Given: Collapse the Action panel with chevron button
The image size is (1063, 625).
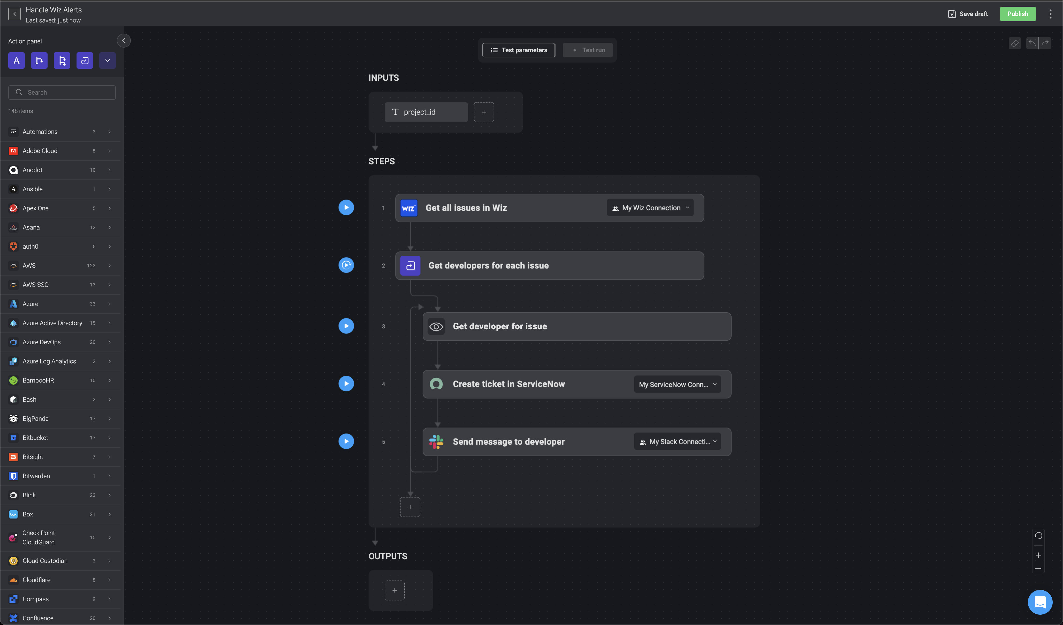Looking at the screenshot, I should point(124,41).
